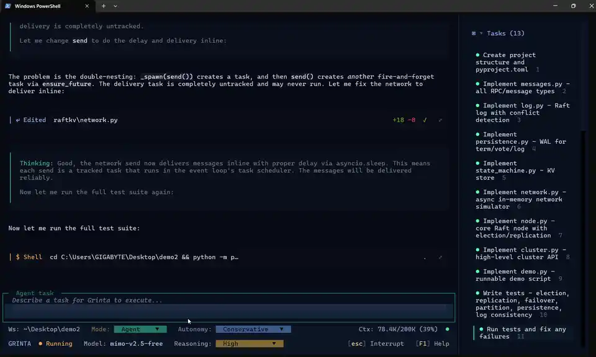Click the 'Thinking:' block label

37,164
